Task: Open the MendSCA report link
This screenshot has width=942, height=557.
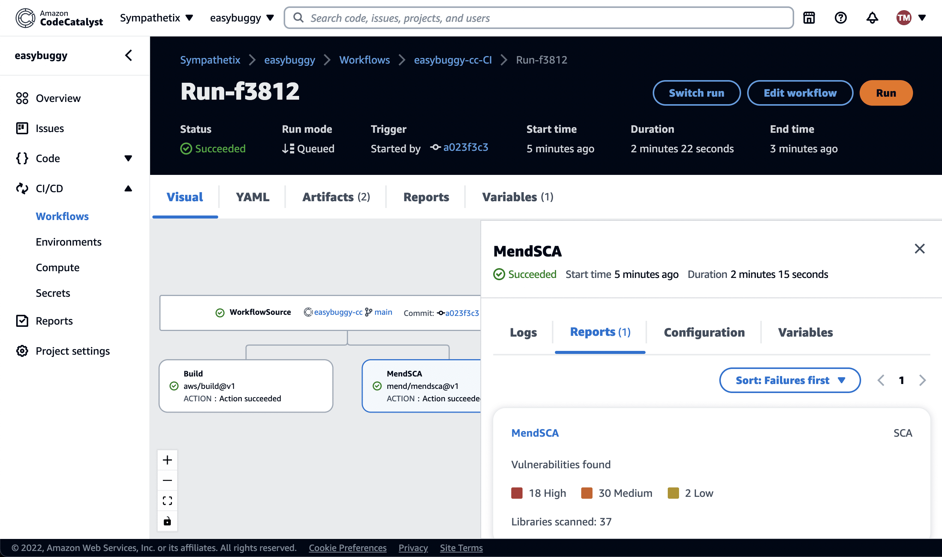Action: [535, 433]
